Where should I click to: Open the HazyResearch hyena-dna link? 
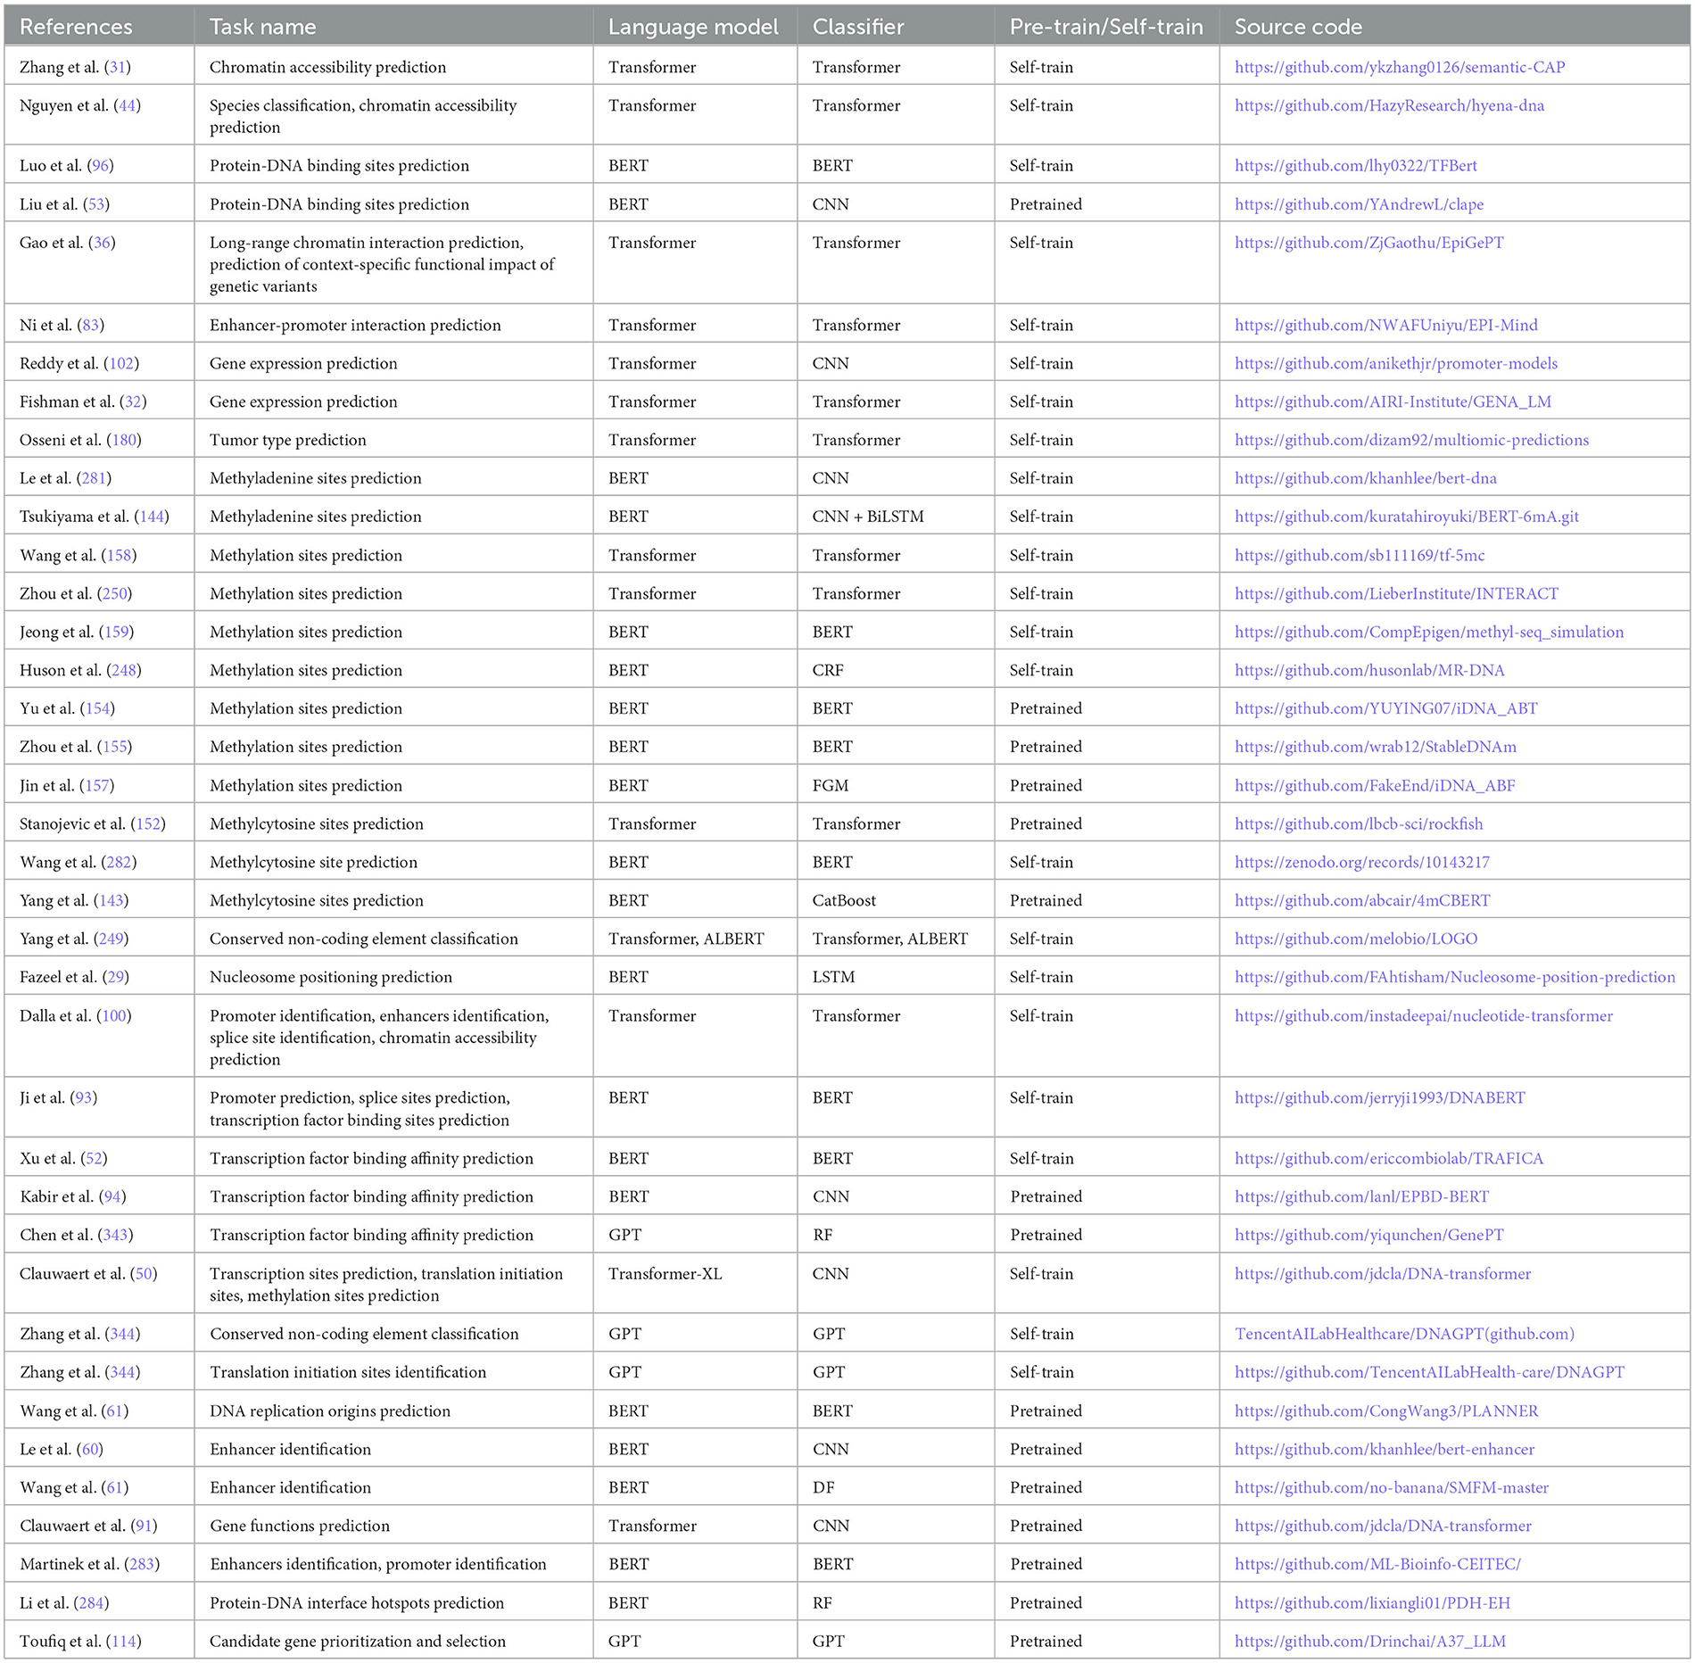[1389, 105]
